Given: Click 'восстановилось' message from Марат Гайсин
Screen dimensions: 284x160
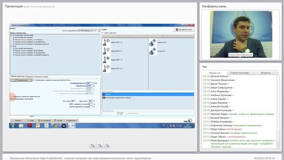Looking at the screenshot, I should (224, 137).
